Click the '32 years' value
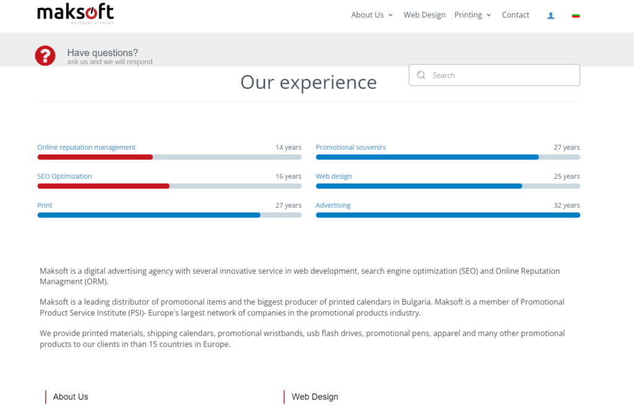This screenshot has width=634, height=413. [x=567, y=205]
